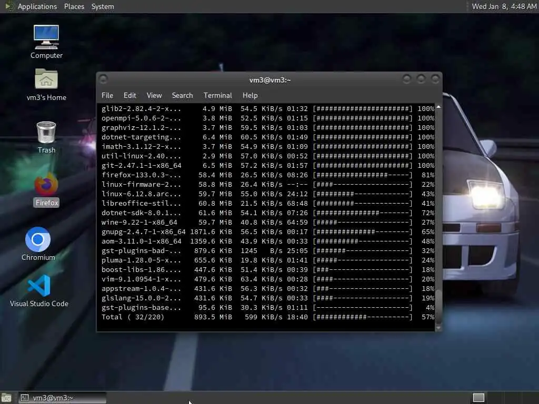539x404 pixels.
Task: Open vm3's Home folder icon
Action: pyautogui.click(x=46, y=85)
